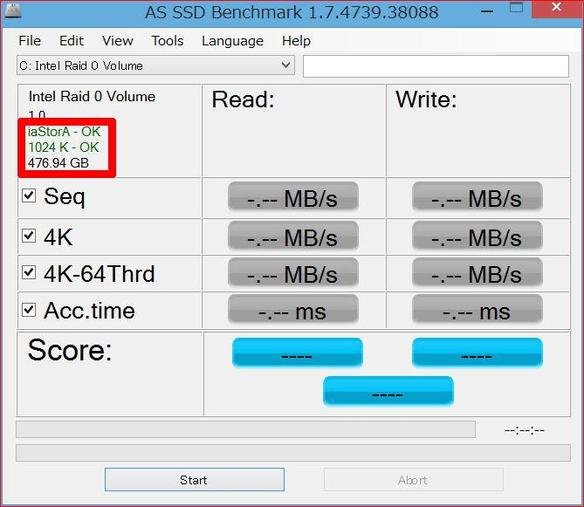
Task: Maximize the AS SSD Benchmark window
Action: click(x=516, y=8)
